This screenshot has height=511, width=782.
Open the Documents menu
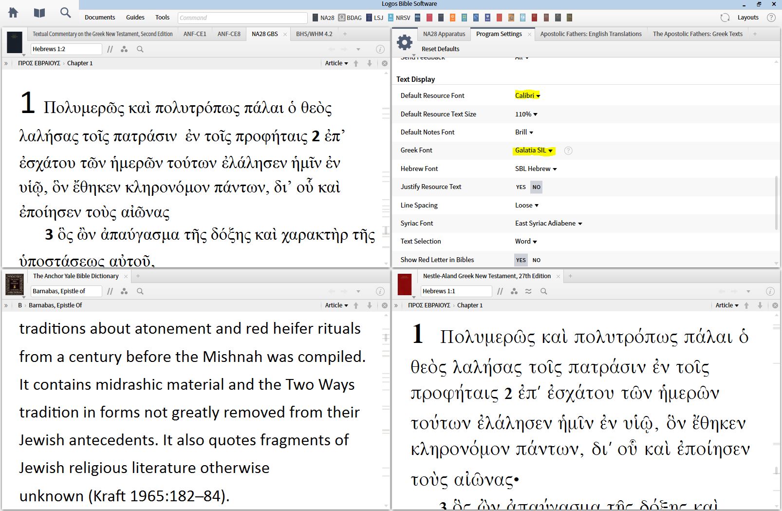point(100,18)
